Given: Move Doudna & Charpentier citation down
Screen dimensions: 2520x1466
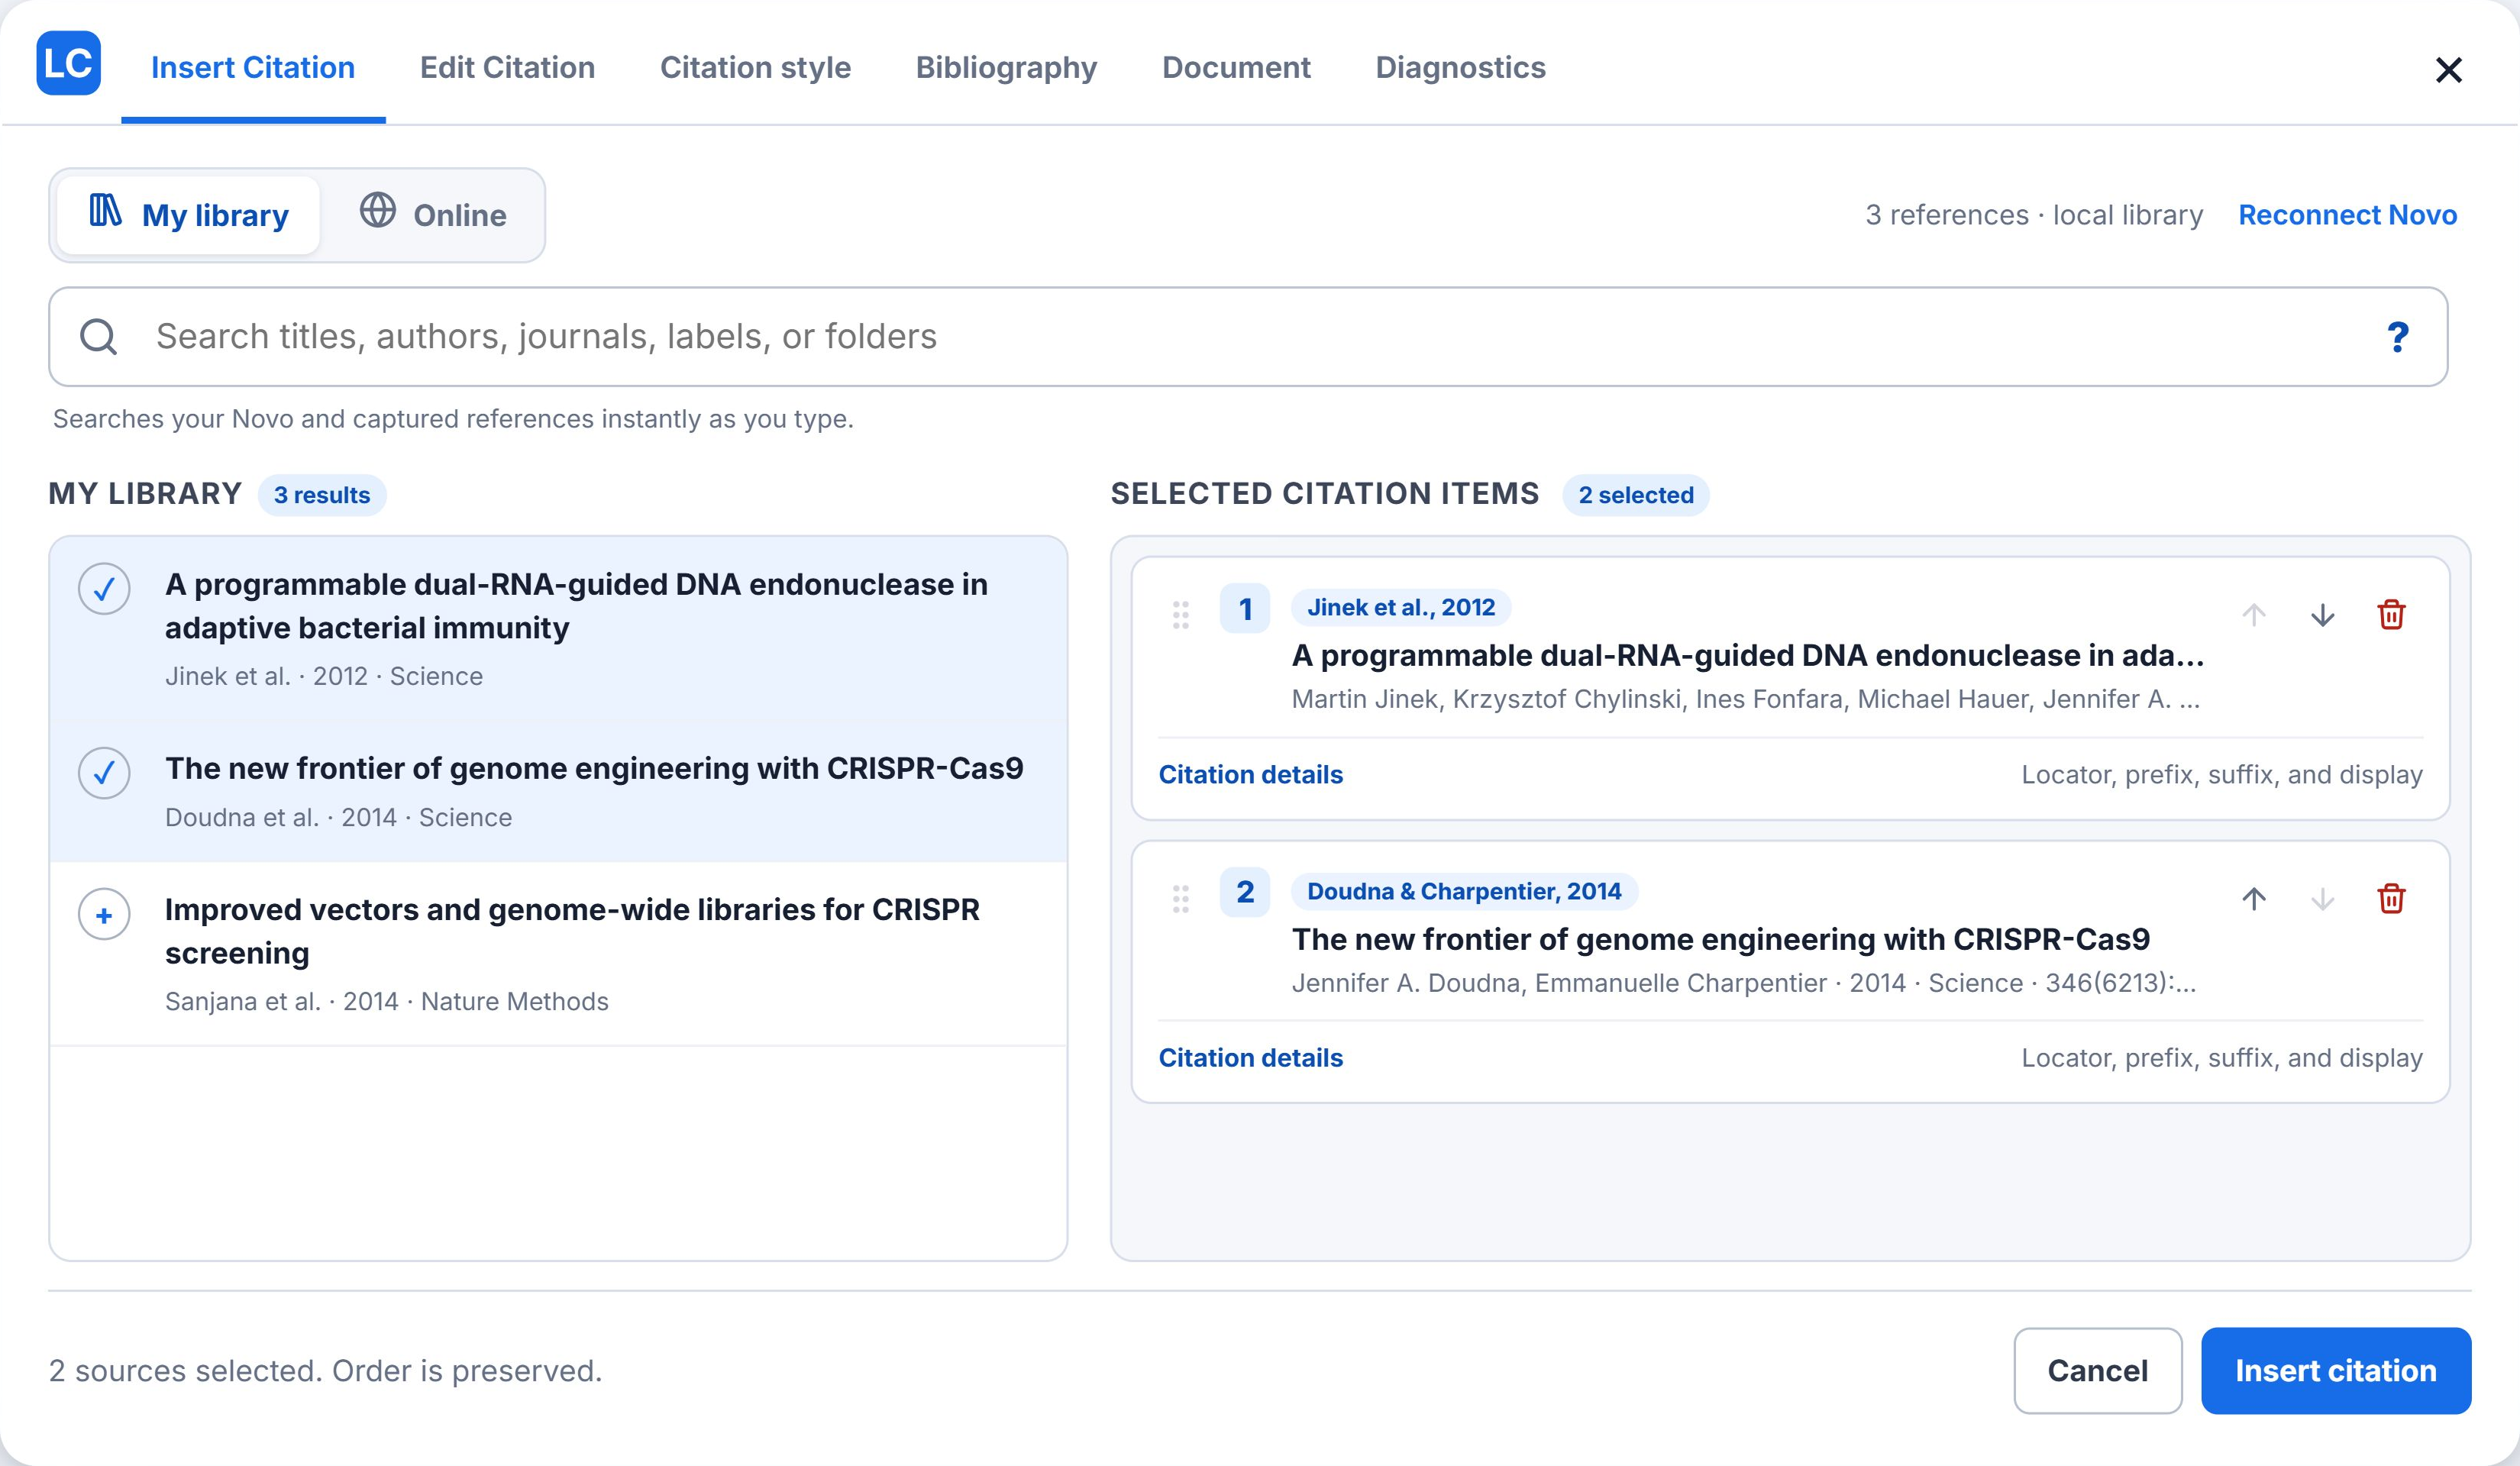Looking at the screenshot, I should pyautogui.click(x=2323, y=898).
